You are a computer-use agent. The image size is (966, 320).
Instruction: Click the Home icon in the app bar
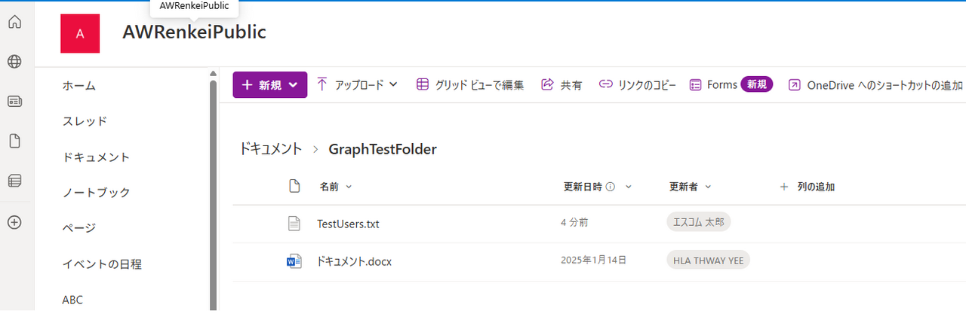(x=14, y=22)
